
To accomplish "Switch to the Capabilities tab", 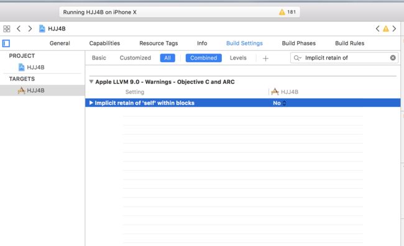I will pos(104,43).
